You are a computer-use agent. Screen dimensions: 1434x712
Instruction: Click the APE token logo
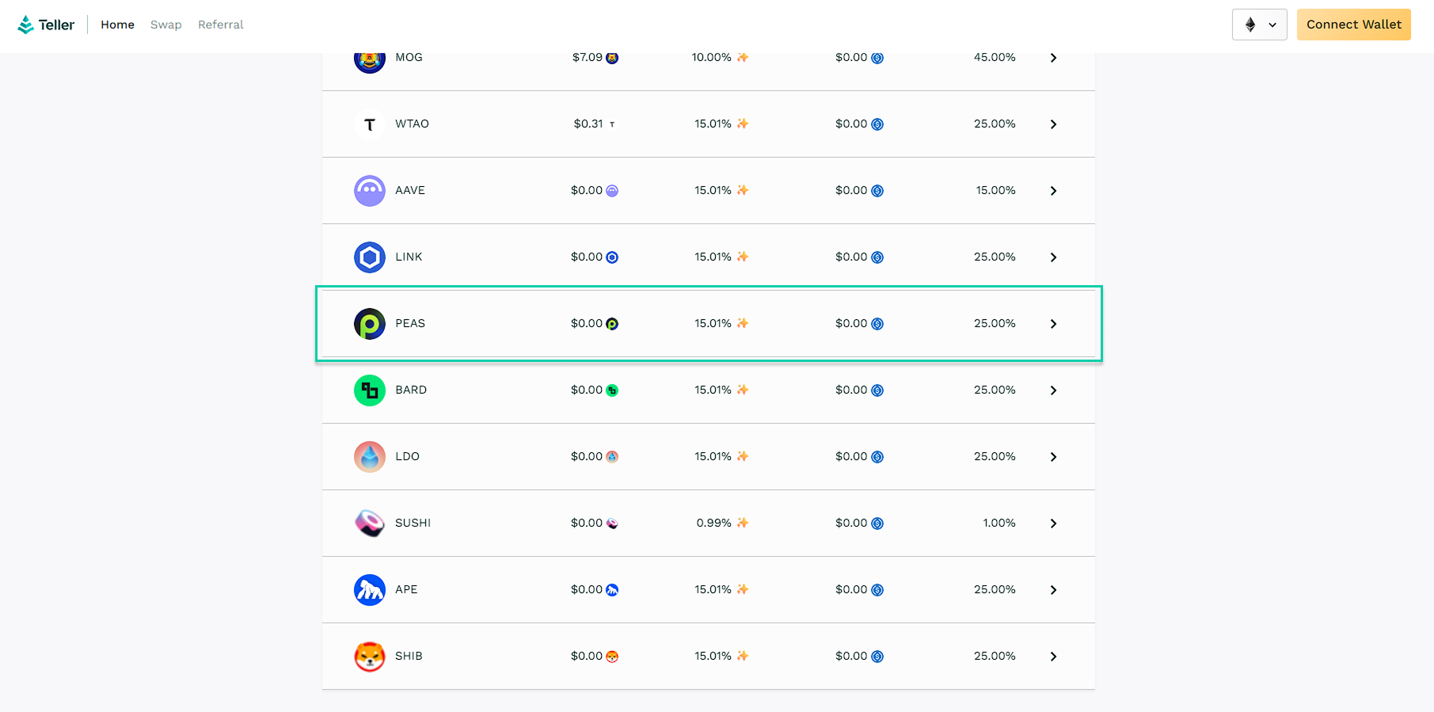(369, 590)
